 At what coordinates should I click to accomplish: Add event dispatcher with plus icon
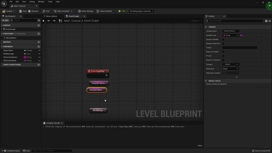(39, 65)
